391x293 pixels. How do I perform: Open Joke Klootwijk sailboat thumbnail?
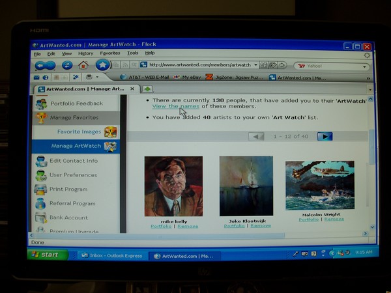pyautogui.click(x=246, y=186)
